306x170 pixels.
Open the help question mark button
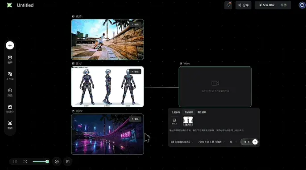coord(57,162)
